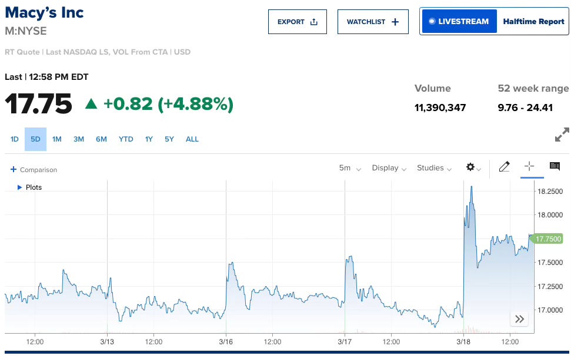This screenshot has height=356, width=571.
Task: Click the 52 week range 9.76 - 24.41
Action: pos(525,108)
